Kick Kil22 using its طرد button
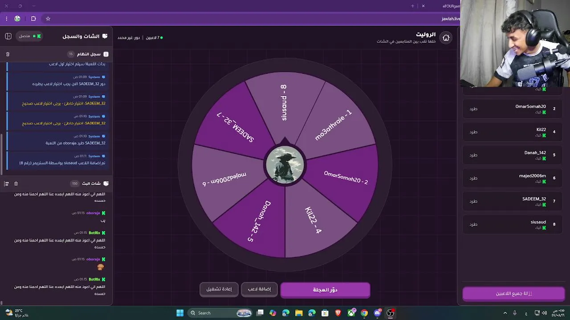The height and width of the screenshot is (320, 570). (473, 132)
